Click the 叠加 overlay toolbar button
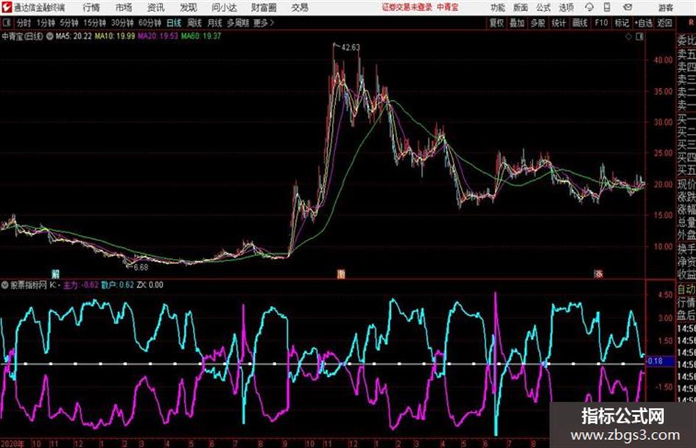The width and height of the screenshot is (696, 448). (517, 23)
